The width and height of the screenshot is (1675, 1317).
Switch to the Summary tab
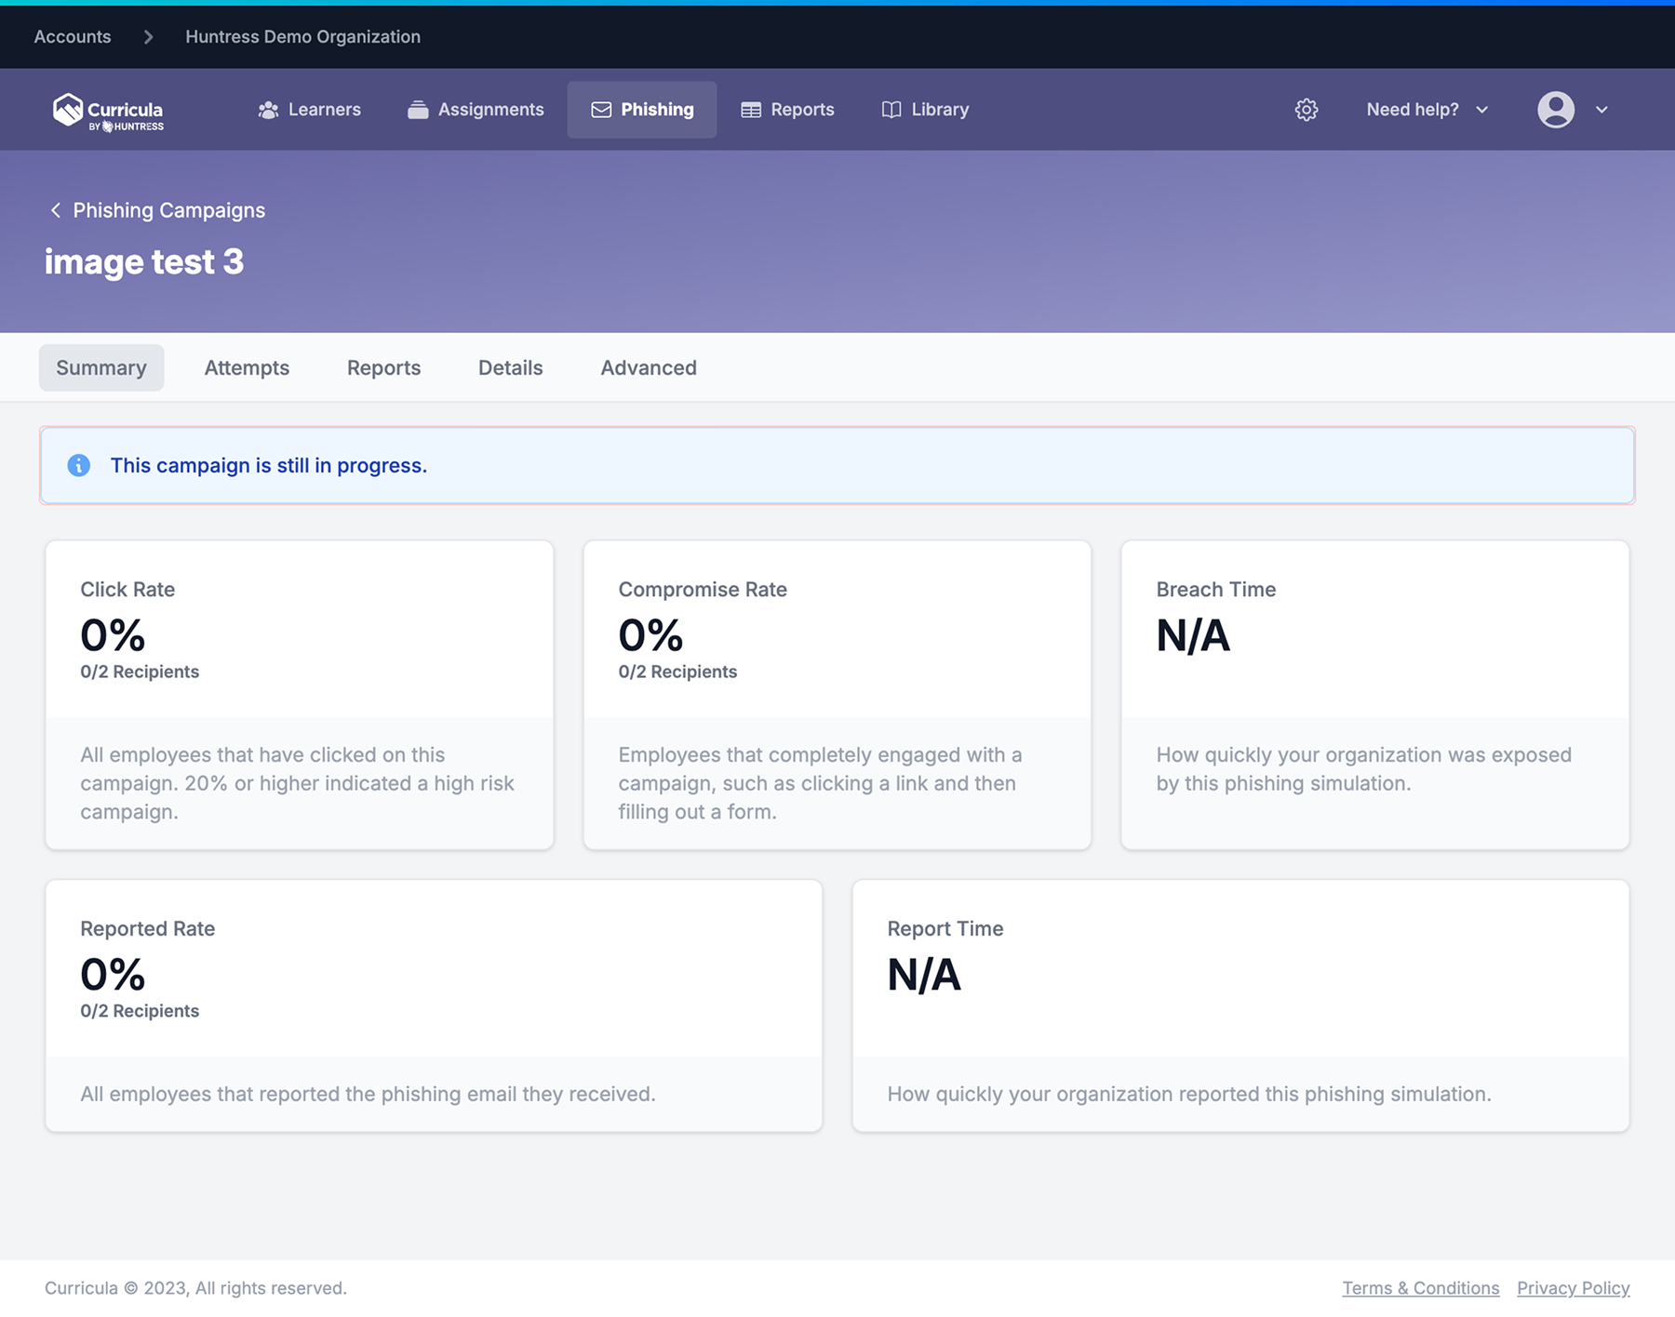point(101,367)
